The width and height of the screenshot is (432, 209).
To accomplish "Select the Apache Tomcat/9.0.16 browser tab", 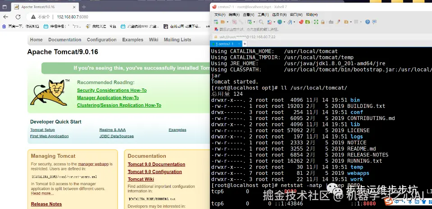I will [44, 7].
